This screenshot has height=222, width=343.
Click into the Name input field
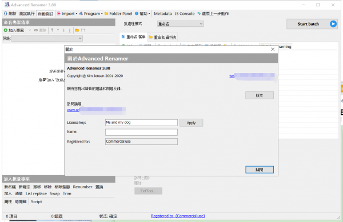tap(141, 132)
